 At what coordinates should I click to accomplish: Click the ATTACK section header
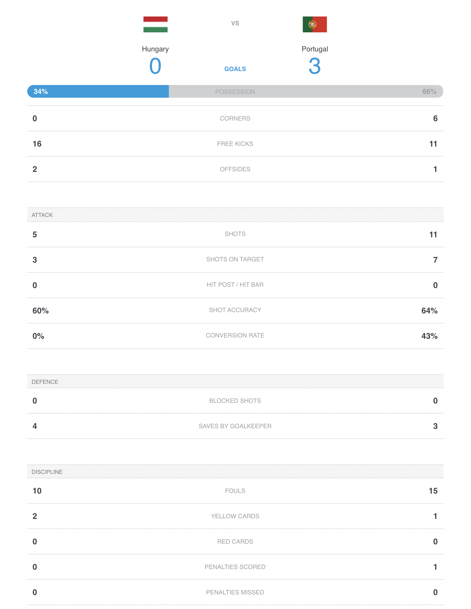235,215
